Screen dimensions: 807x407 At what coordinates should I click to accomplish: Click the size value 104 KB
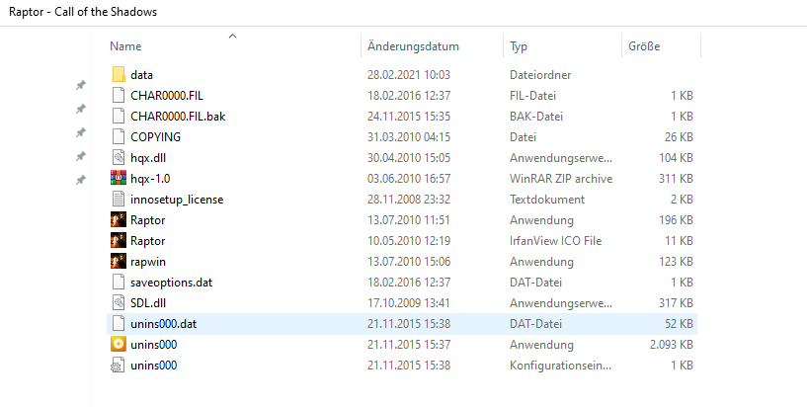point(676,158)
